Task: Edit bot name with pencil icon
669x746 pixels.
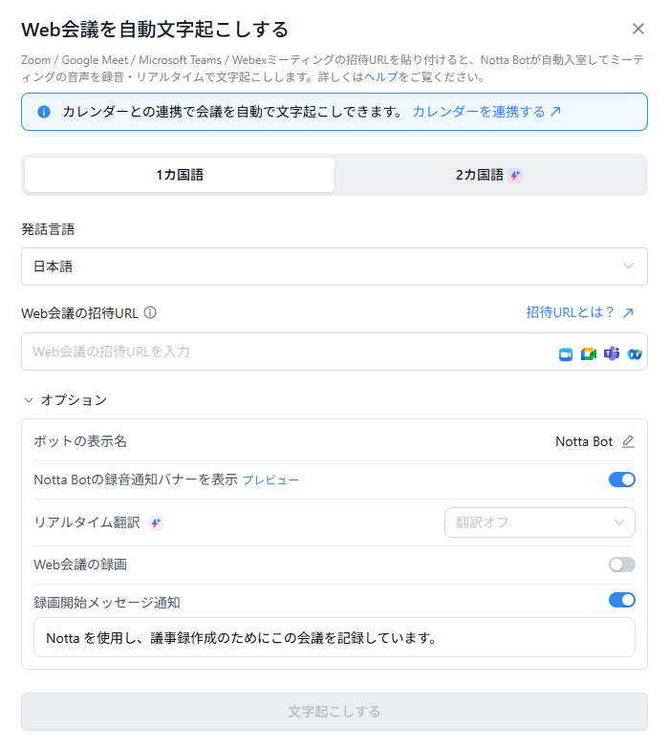Action: point(628,441)
